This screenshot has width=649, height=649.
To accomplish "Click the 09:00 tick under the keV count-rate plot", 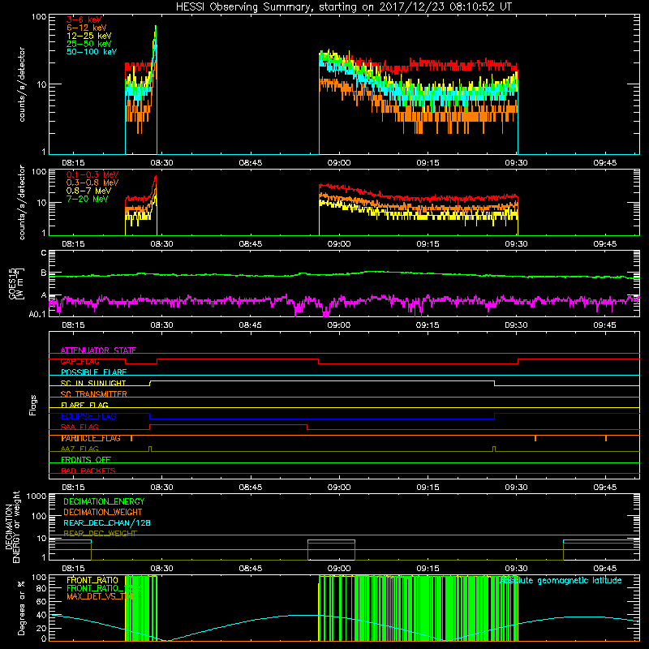I will (x=339, y=163).
